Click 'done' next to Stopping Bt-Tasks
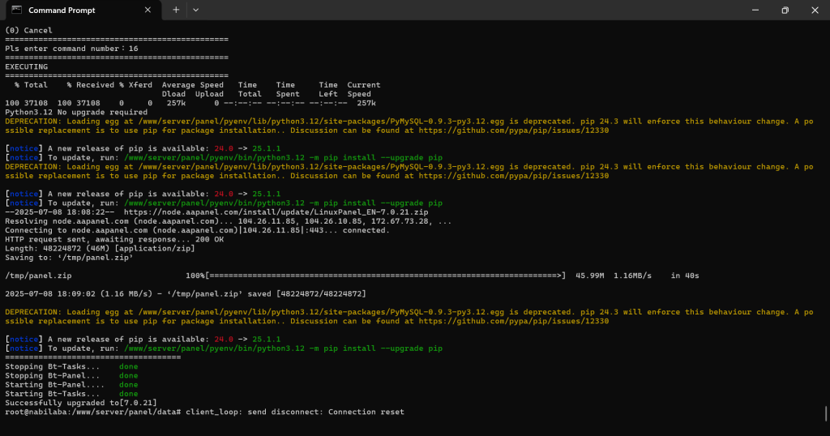Screen dimensions: 830x436 (128, 367)
